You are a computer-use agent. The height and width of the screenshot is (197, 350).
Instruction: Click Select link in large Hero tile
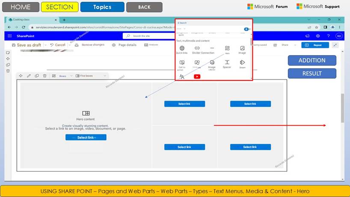click(x=86, y=137)
